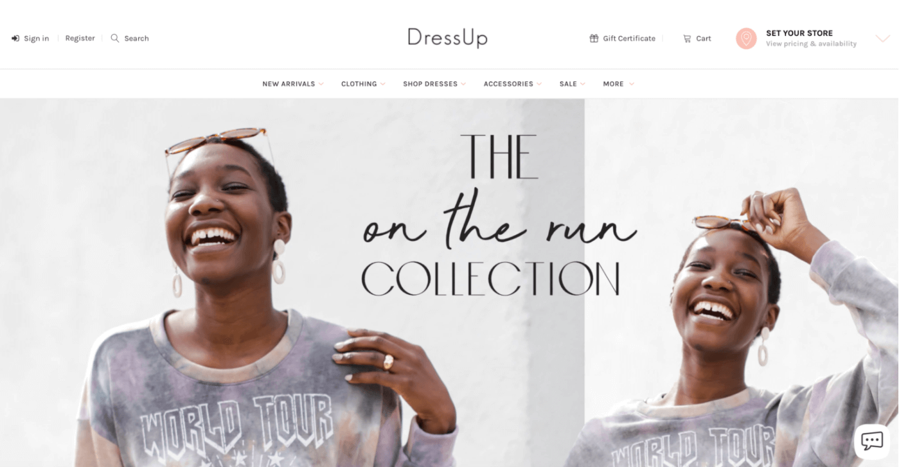Click the pink location pin icon
This screenshot has height=467, width=899.
(746, 39)
